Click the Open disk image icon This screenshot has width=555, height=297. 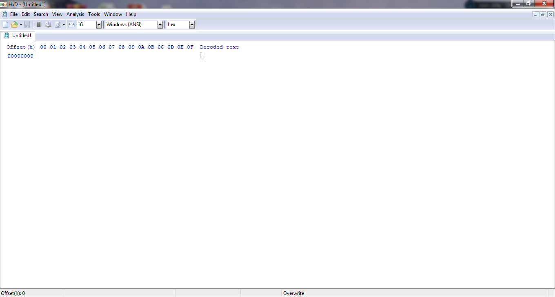point(58,24)
